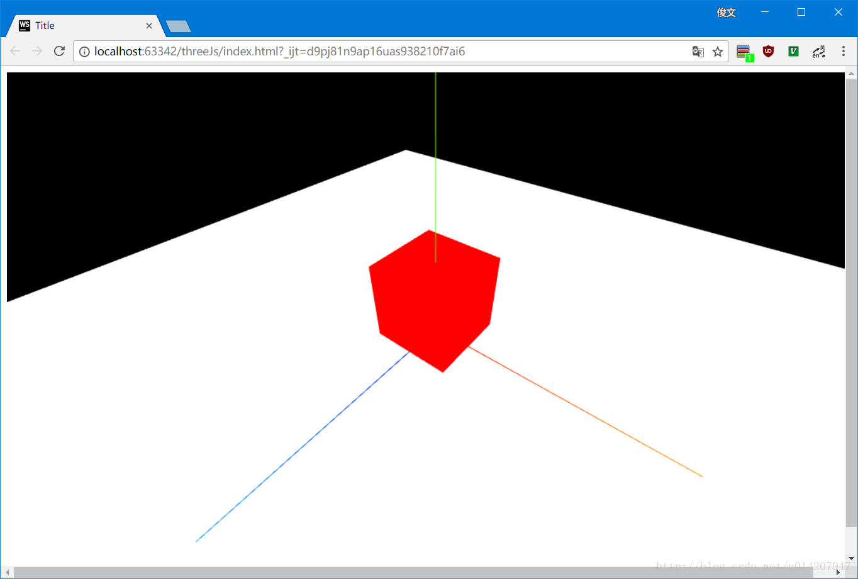This screenshot has height=579, width=858.
Task: Click the vertical scrollbar thumb
Action: point(852,303)
